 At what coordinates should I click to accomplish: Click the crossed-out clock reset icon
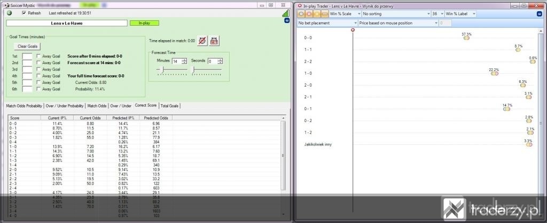click(x=202, y=41)
